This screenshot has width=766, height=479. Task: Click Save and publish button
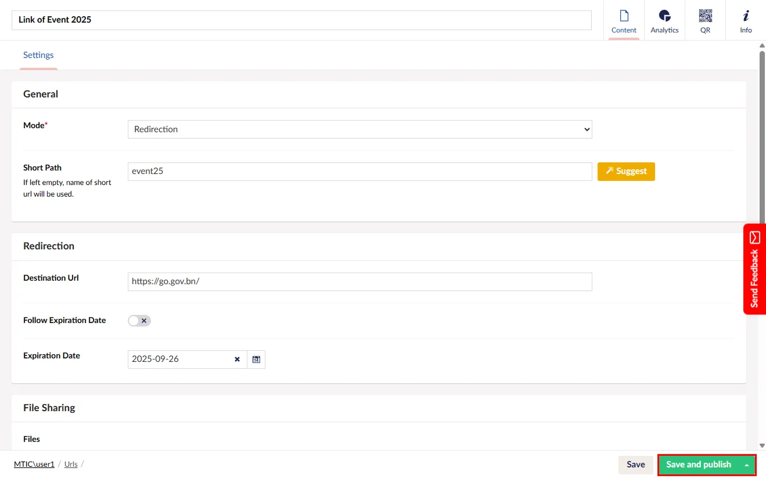tap(698, 465)
